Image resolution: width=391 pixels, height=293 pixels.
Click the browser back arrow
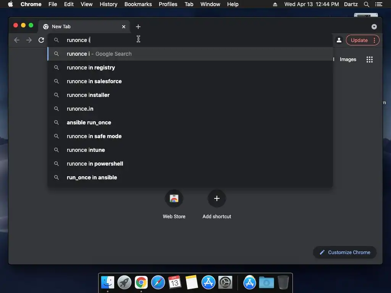[17, 40]
